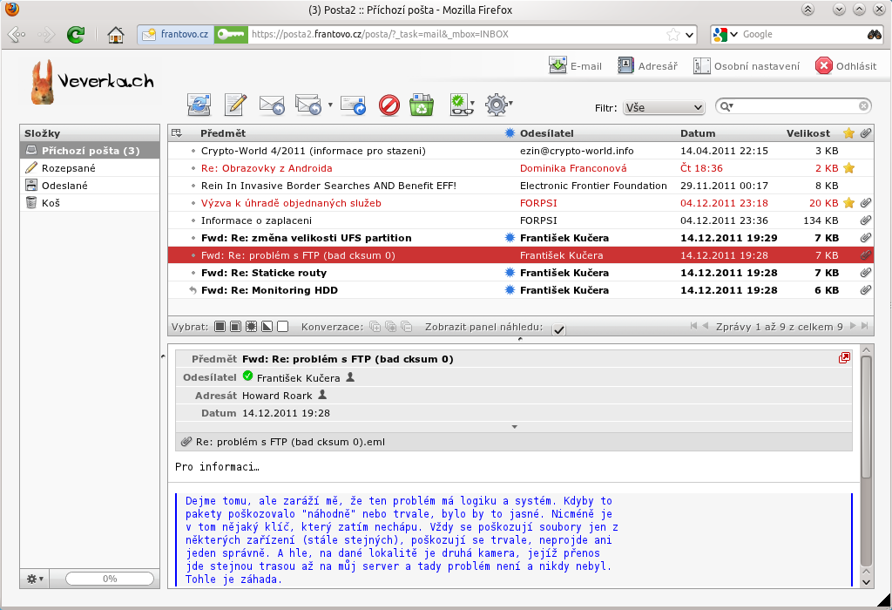The image size is (892, 610).
Task: Open attachment Re: problém s FTP .eml
Action: (290, 442)
